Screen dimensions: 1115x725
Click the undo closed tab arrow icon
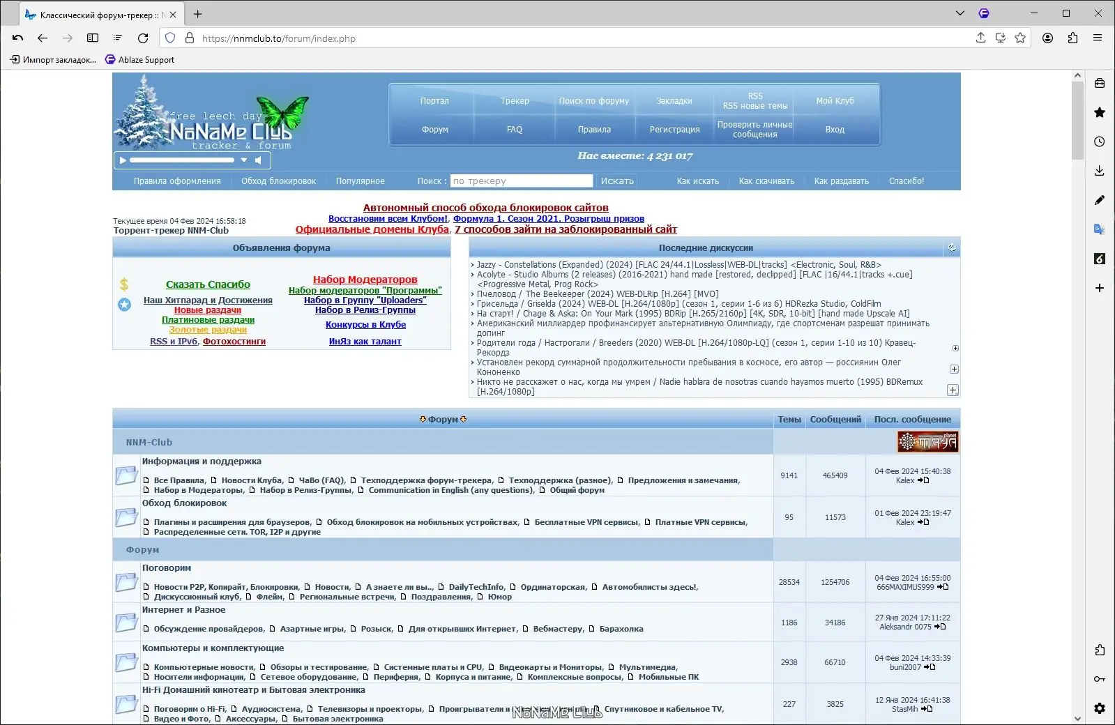click(x=17, y=38)
